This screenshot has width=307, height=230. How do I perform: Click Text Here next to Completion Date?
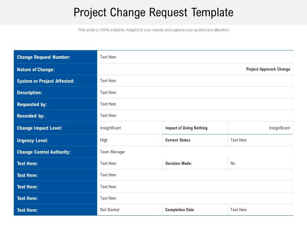pos(239,210)
